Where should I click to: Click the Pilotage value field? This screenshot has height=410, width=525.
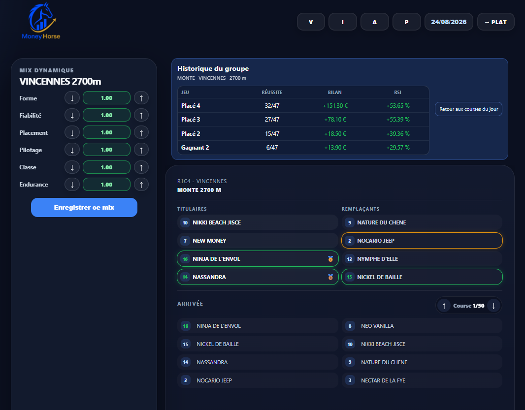106,150
